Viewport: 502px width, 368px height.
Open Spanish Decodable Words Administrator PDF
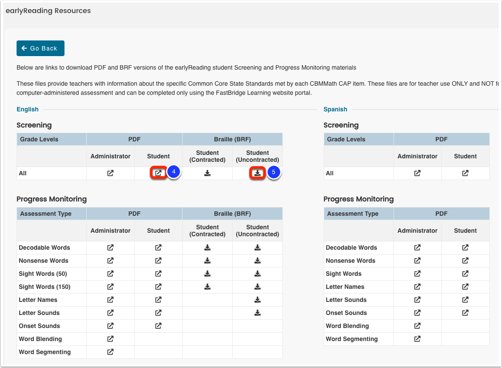pos(417,248)
